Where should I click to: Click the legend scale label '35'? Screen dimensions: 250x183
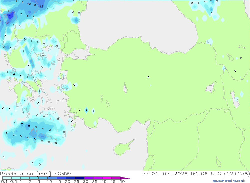click(95, 182)
